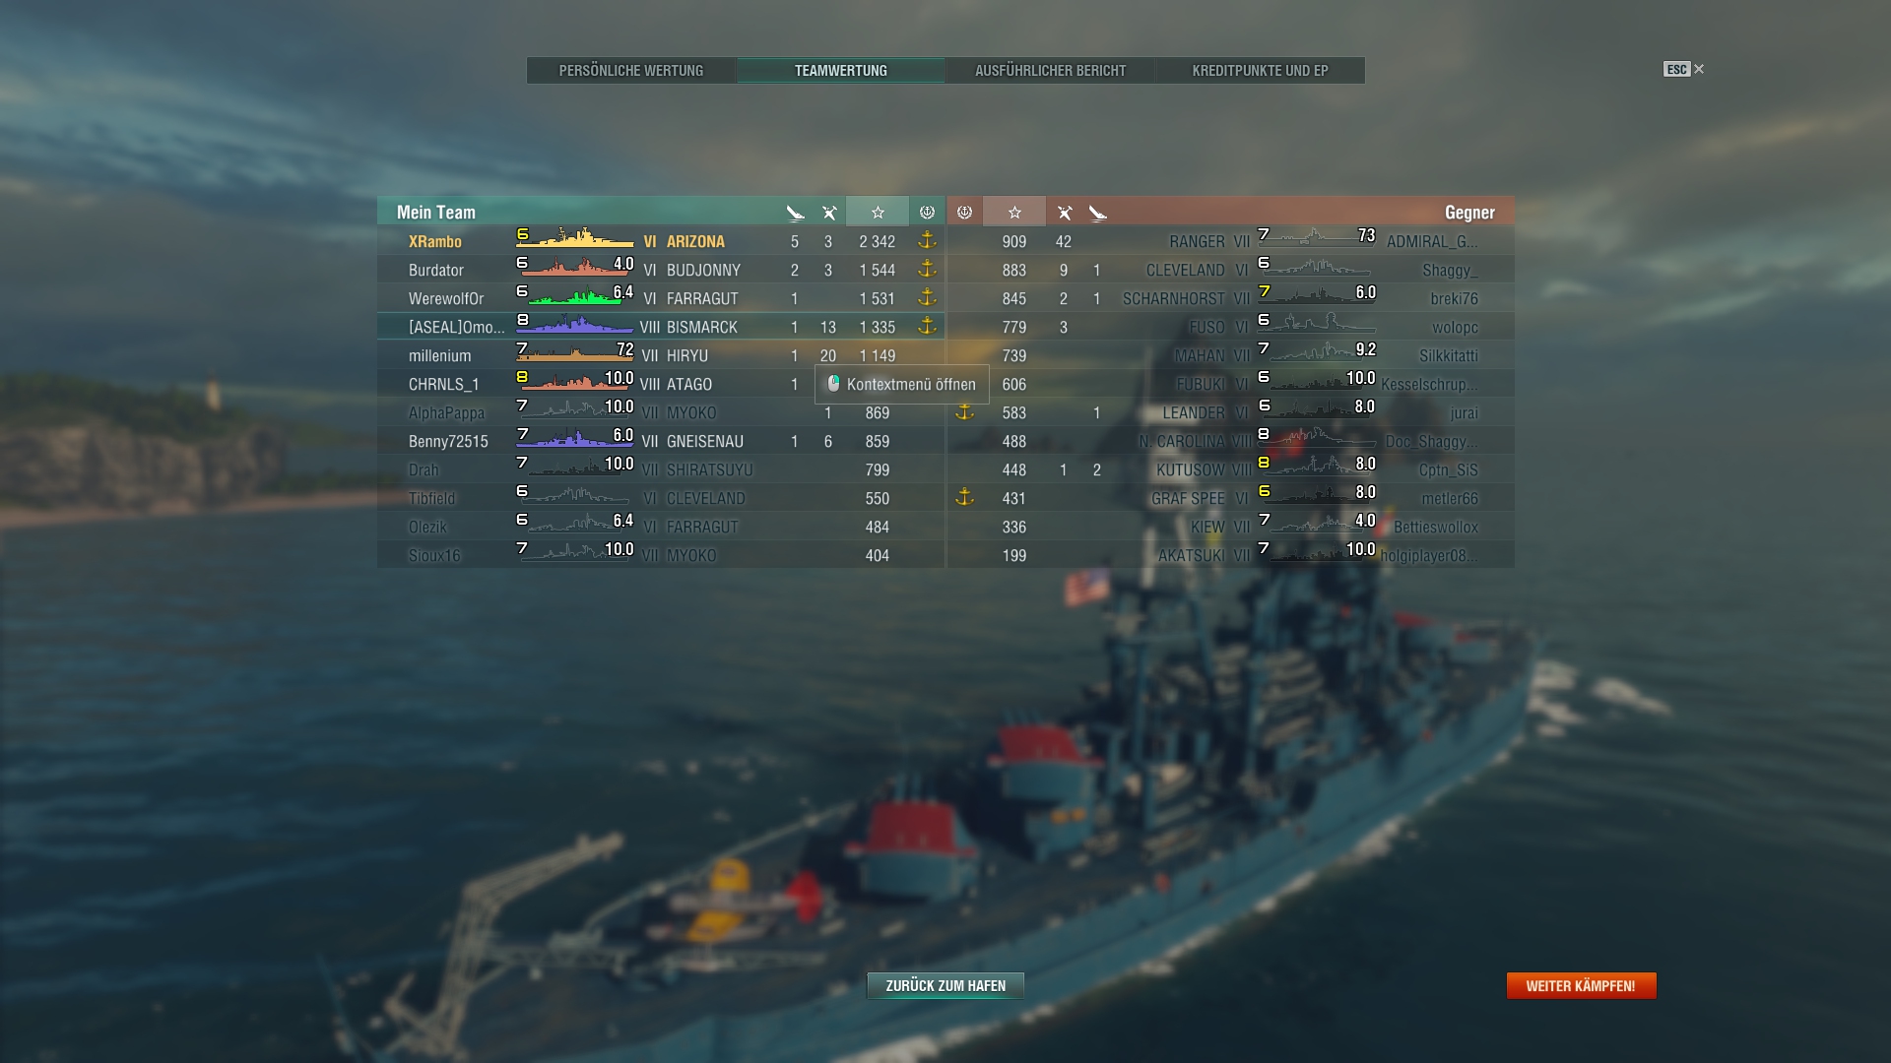Image resolution: width=1891 pixels, height=1063 pixels.
Task: Select player Burdator in my team list
Action: point(436,270)
